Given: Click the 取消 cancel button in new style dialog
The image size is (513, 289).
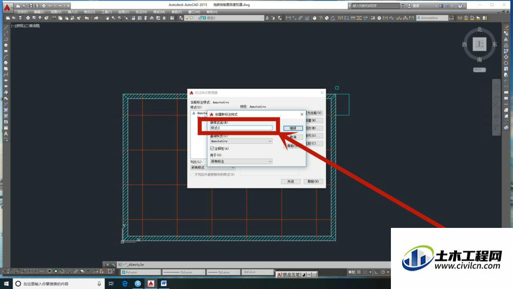Looking at the screenshot, I should (293, 137).
